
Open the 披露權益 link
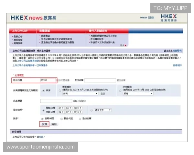(46, 36)
